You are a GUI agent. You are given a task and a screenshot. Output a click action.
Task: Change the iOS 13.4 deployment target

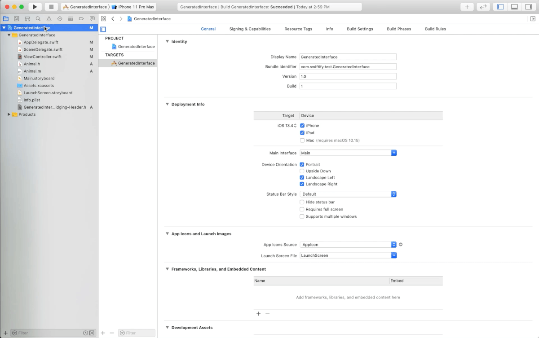coord(287,126)
